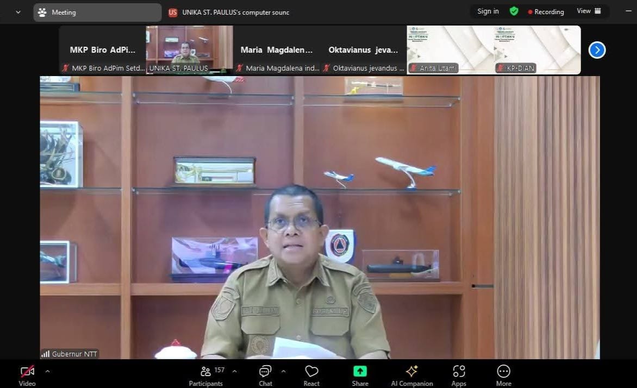Click the Sign in button

[488, 11]
